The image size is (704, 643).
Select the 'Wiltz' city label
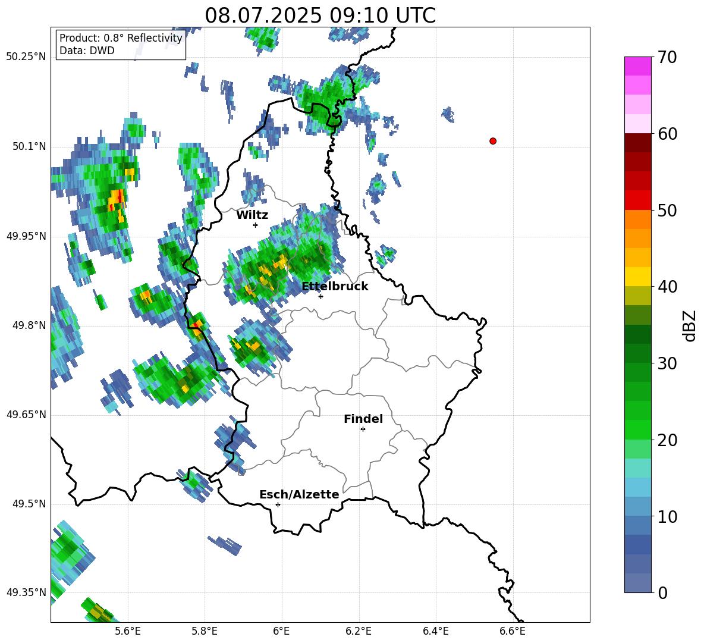click(252, 215)
